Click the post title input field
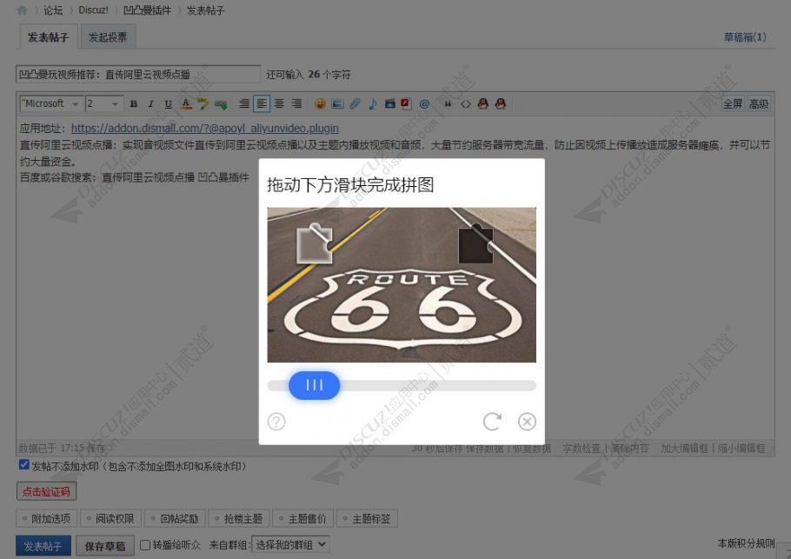The image size is (791, 559). (x=138, y=75)
